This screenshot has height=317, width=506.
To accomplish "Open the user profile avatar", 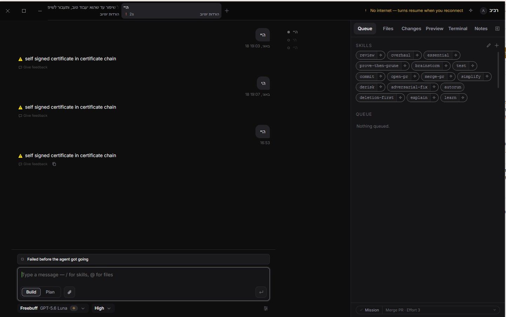I will 483,11.
